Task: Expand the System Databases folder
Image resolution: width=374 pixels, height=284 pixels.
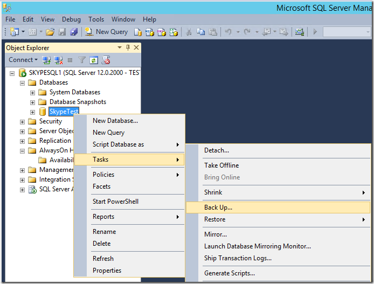Action: pyautogui.click(x=32, y=93)
